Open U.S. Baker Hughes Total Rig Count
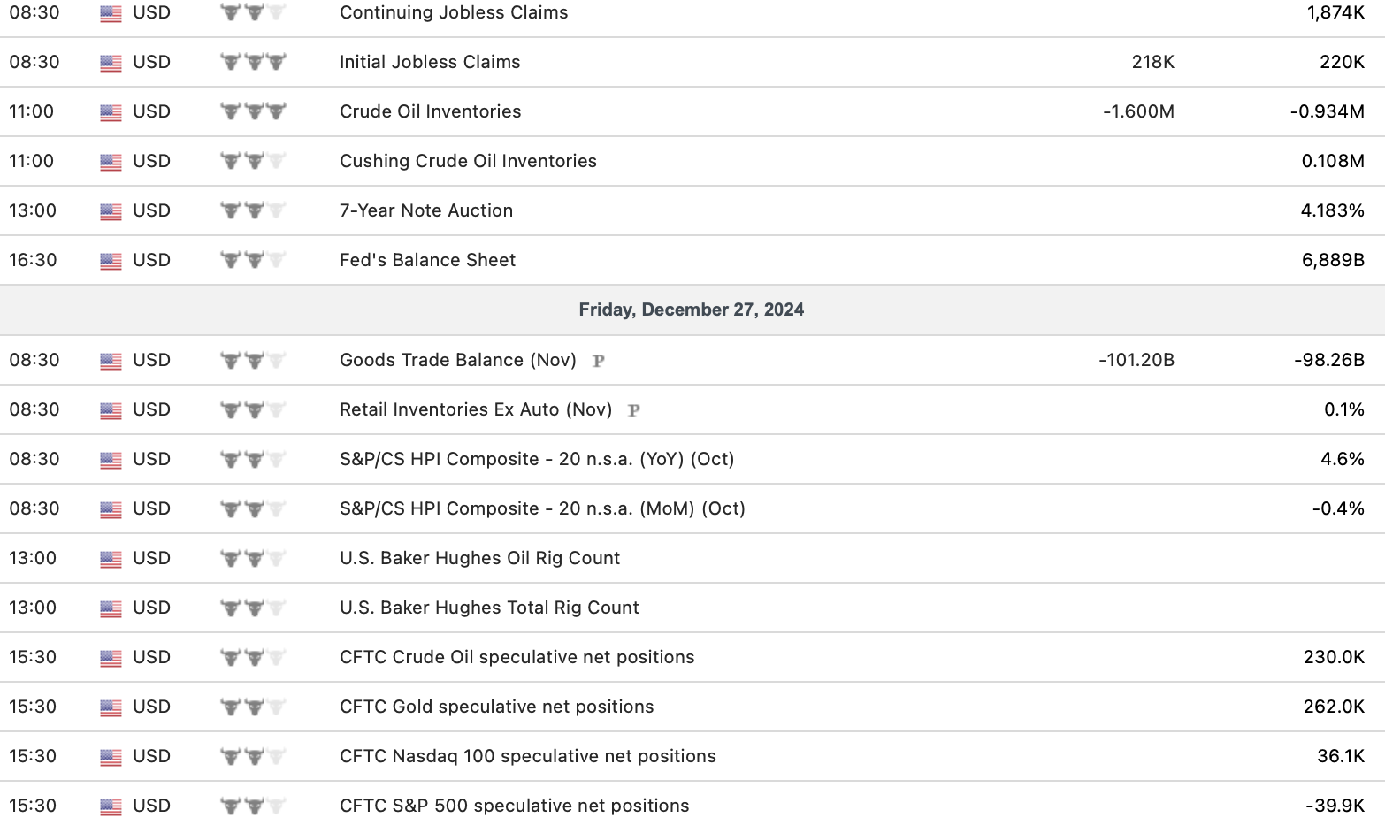 coord(489,608)
